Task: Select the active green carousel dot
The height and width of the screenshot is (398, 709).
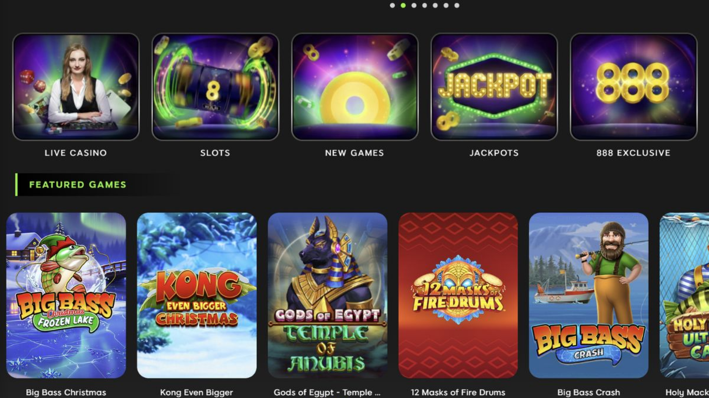Action: click(x=403, y=6)
